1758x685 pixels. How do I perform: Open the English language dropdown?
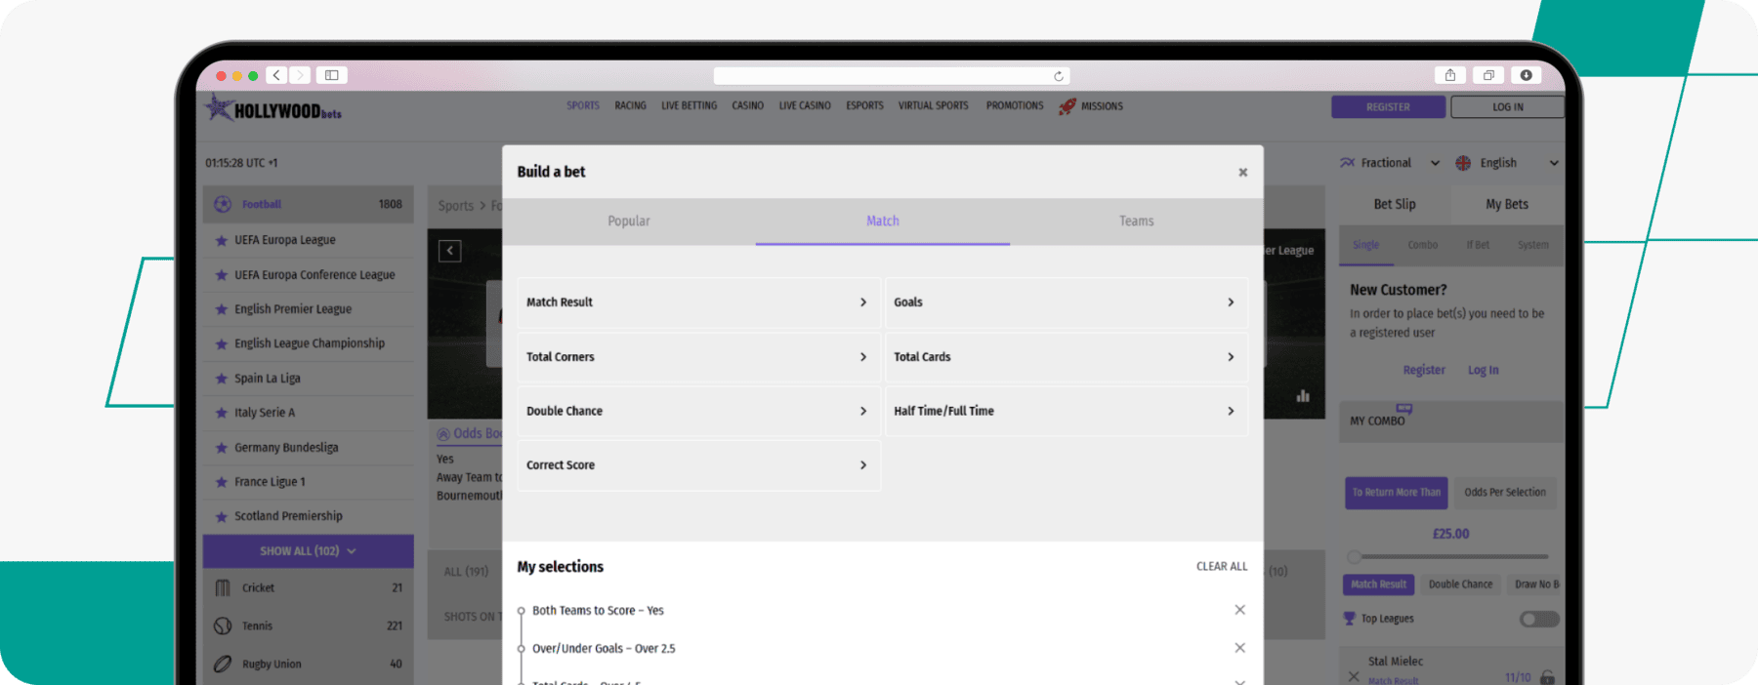pyautogui.click(x=1507, y=163)
